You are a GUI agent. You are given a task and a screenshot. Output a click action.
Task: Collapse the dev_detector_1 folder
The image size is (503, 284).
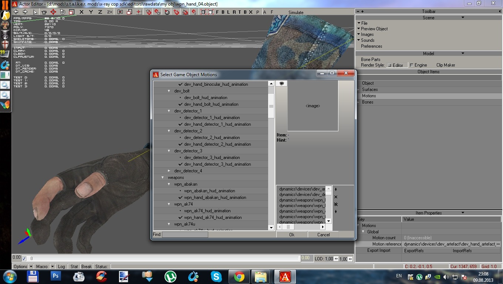tap(169, 111)
